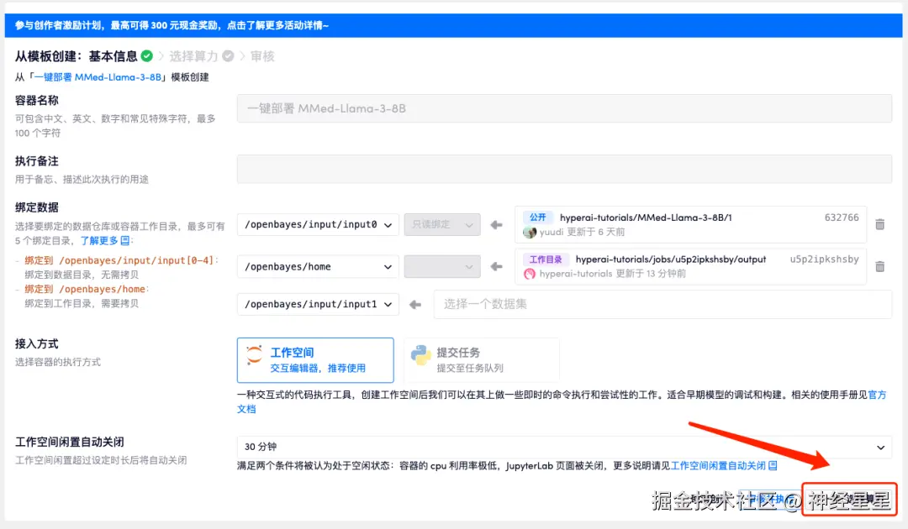Screen dimensions: 908x529
Task: Delete the 工作目录 output binding with the trash icon
Action: point(879,266)
